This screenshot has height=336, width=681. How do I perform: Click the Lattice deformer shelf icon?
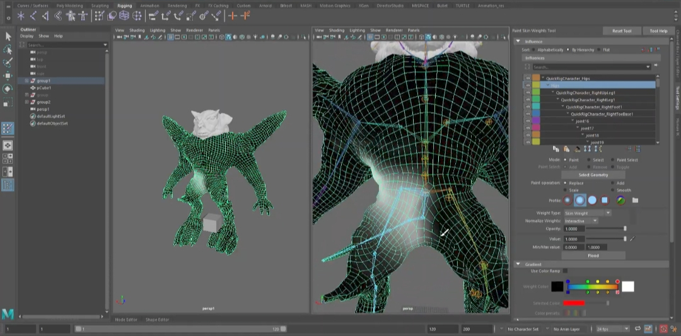coord(124,16)
